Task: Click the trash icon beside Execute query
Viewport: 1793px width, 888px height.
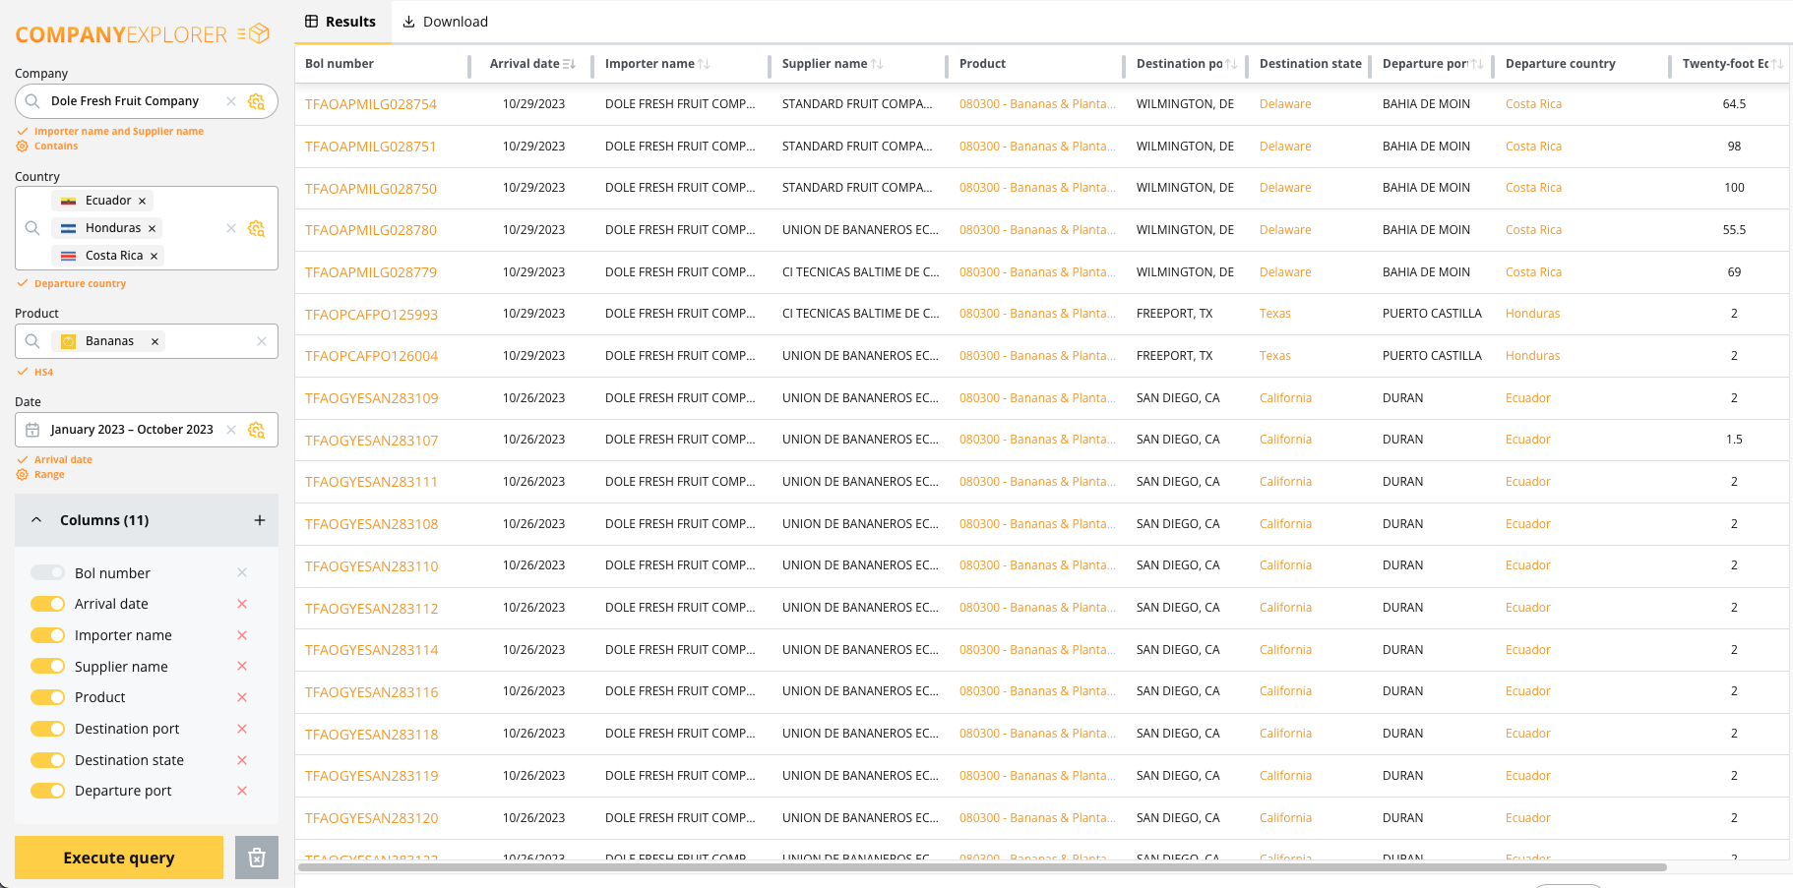Action: (256, 858)
